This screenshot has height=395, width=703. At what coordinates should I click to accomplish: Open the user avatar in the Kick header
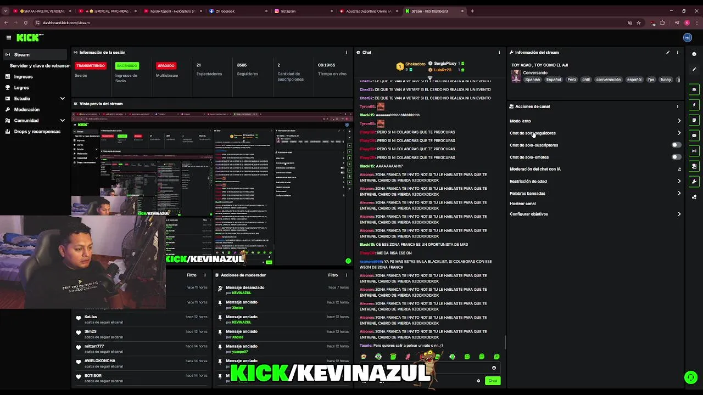point(687,37)
